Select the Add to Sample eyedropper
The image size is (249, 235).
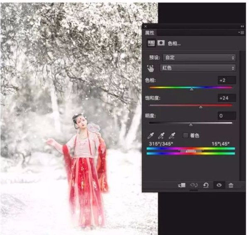(x=162, y=136)
